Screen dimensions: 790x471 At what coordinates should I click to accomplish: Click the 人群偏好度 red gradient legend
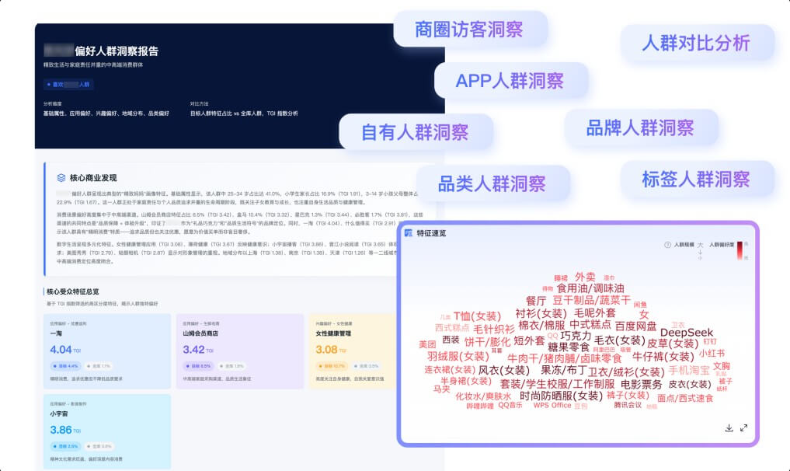740,250
